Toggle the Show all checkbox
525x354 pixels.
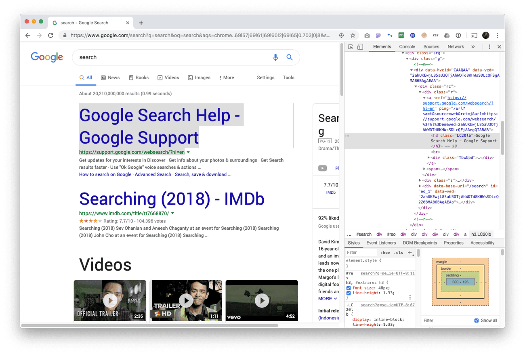[477, 320]
